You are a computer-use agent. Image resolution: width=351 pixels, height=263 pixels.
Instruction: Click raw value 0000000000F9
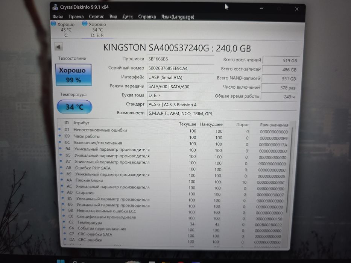click(274, 138)
